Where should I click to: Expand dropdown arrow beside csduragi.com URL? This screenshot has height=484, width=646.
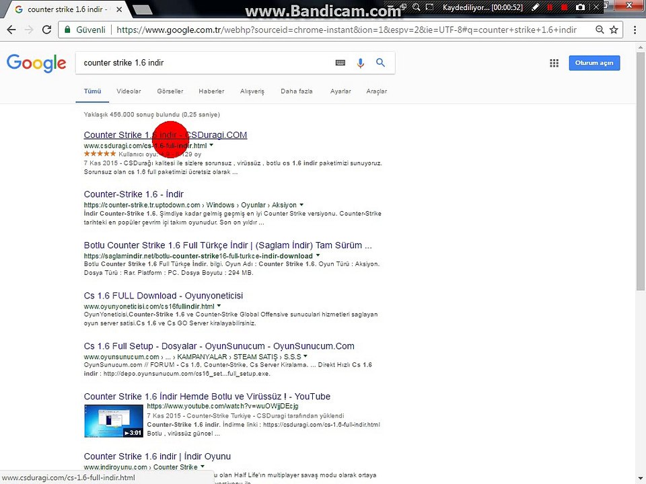click(211, 145)
